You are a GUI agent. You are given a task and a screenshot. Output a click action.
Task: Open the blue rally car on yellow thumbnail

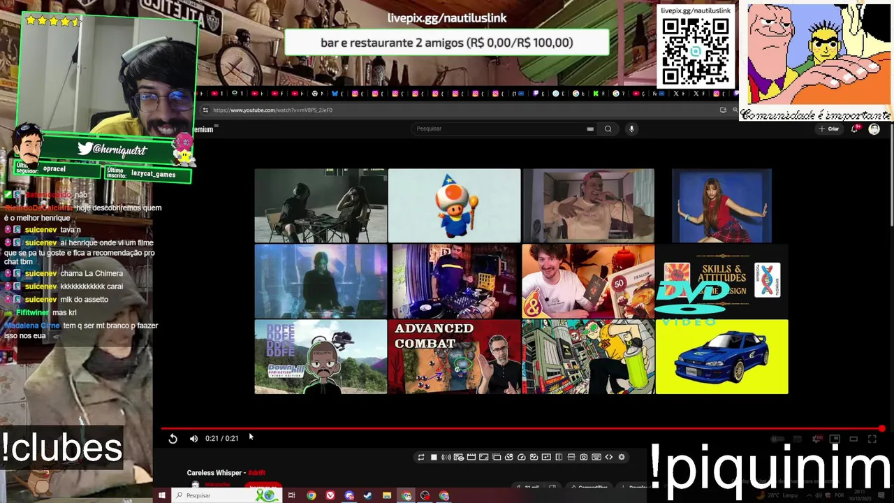(x=721, y=357)
